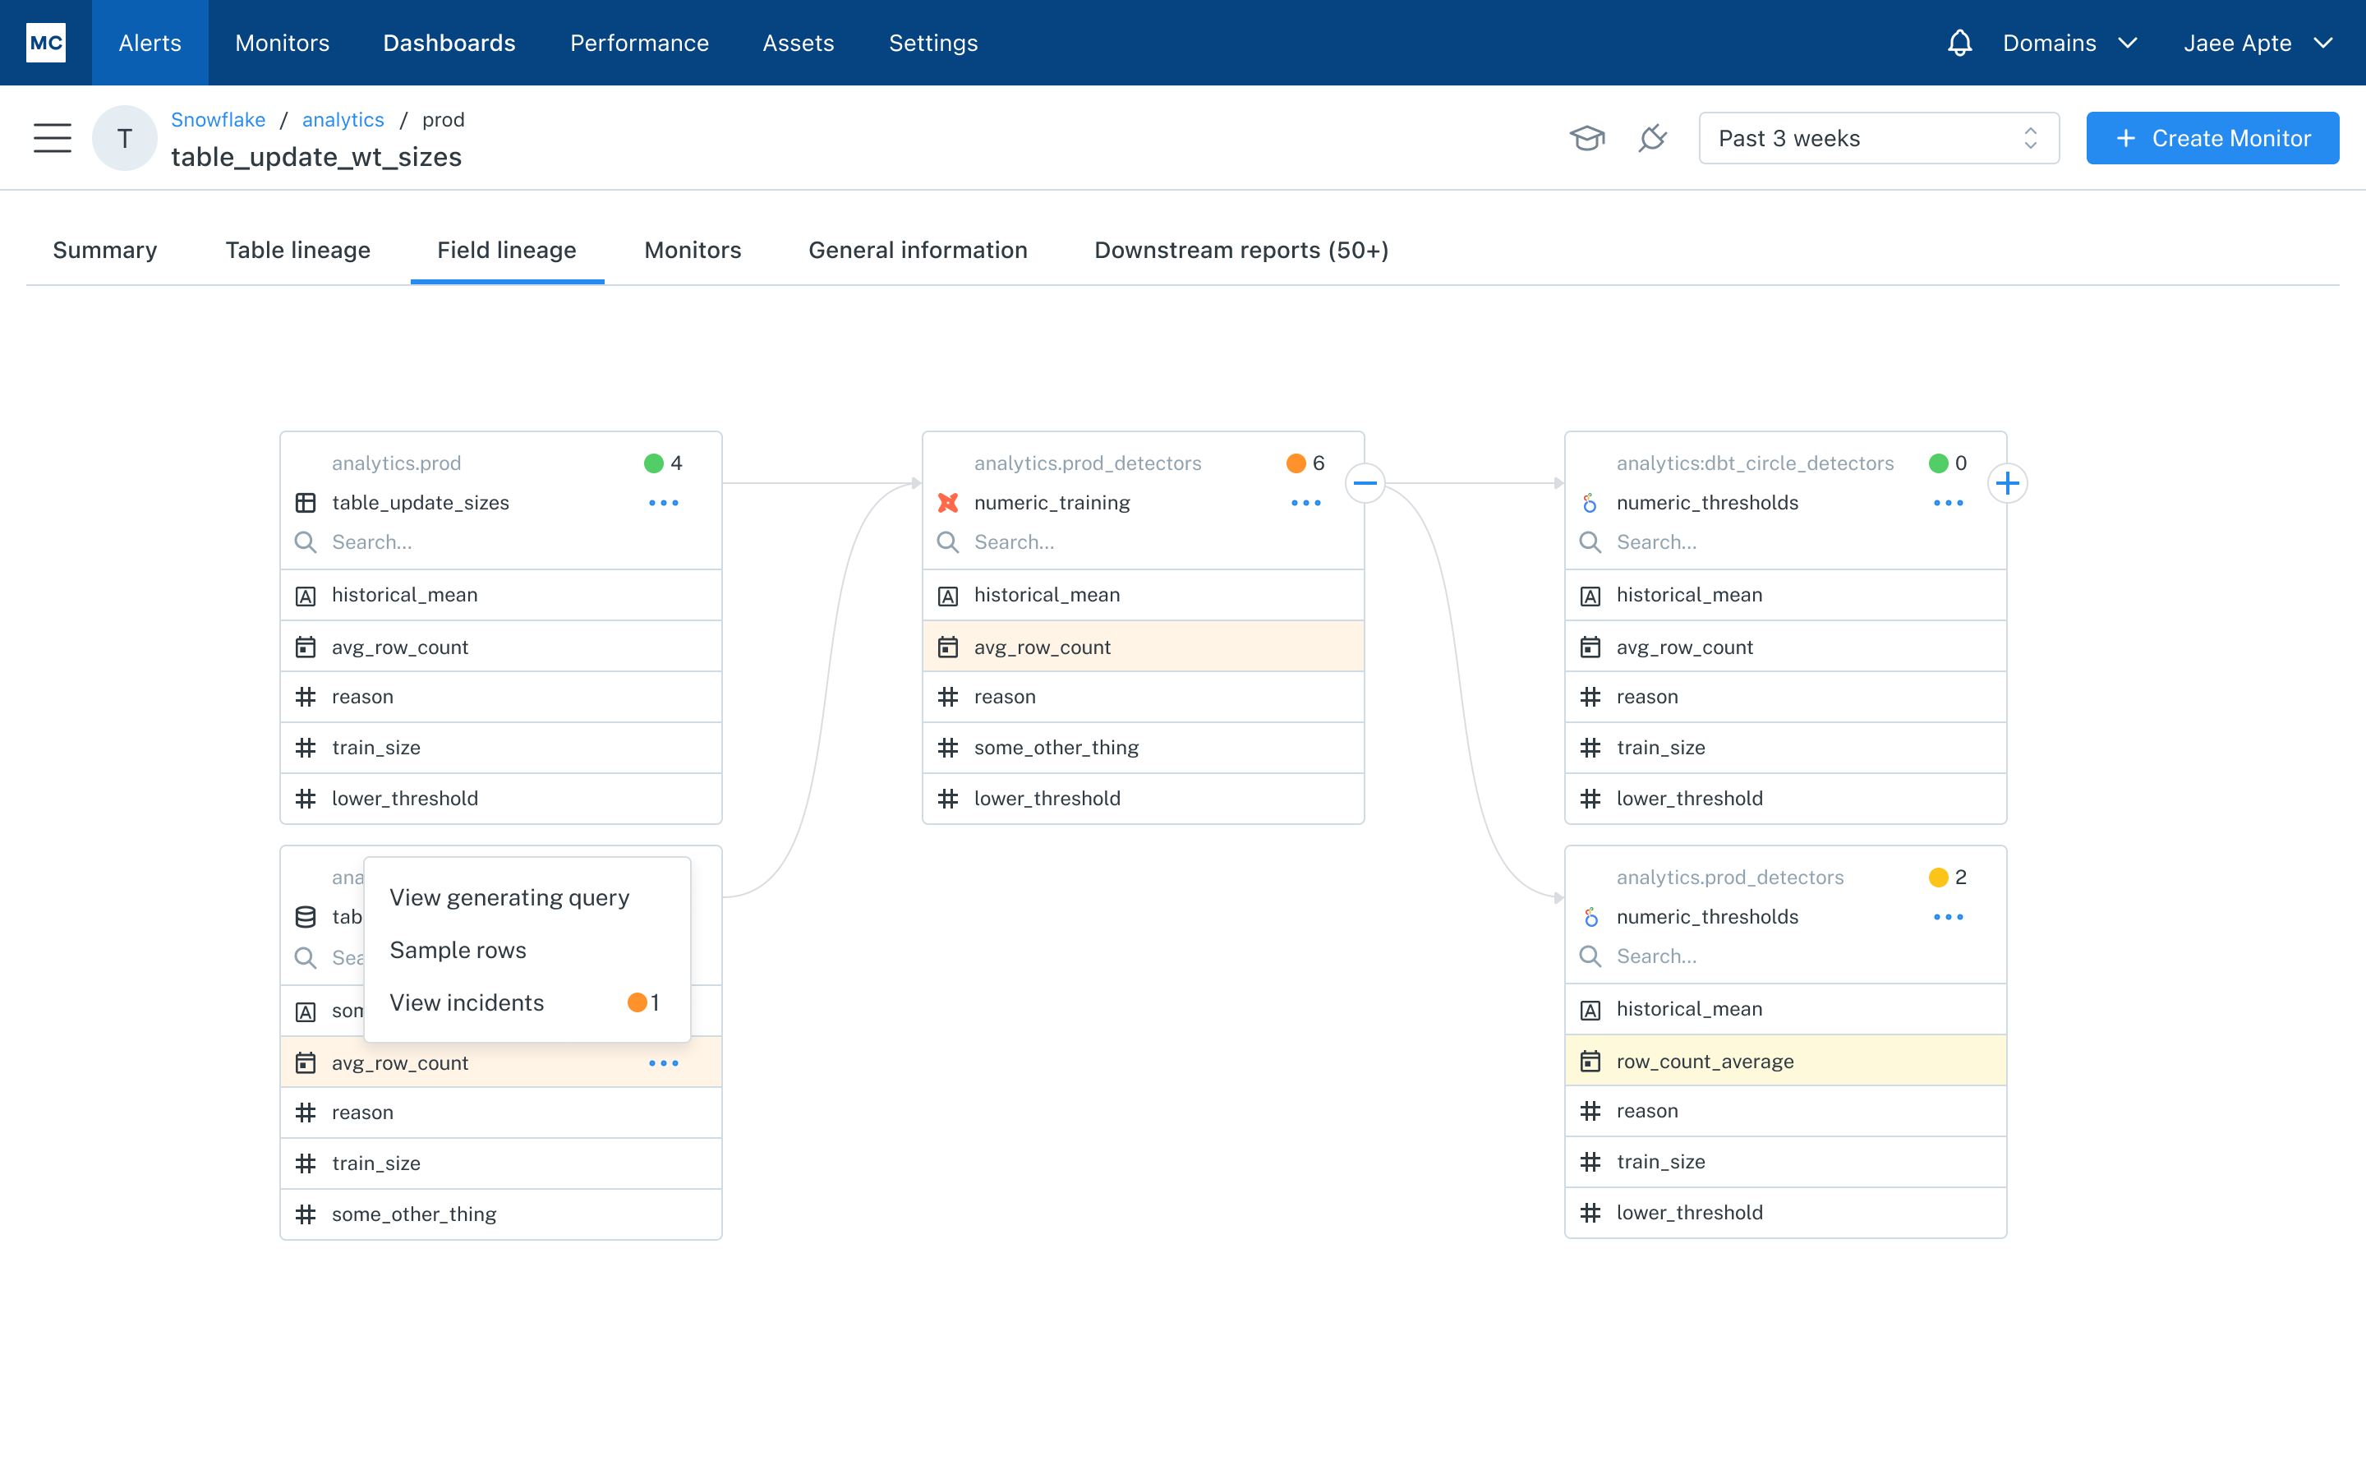Click search field in numeric_training card

click(x=1143, y=542)
